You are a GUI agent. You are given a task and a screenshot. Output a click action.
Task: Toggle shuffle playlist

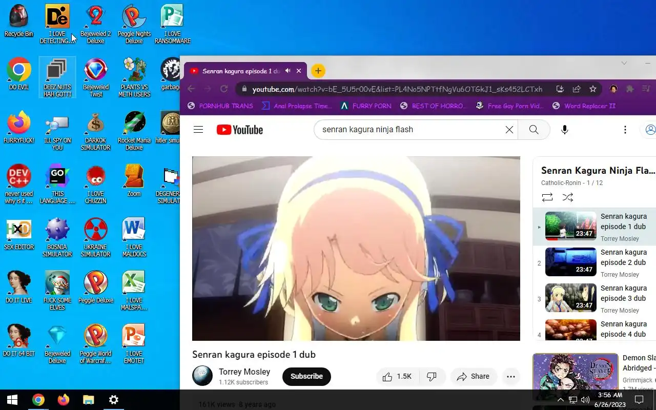pos(567,197)
